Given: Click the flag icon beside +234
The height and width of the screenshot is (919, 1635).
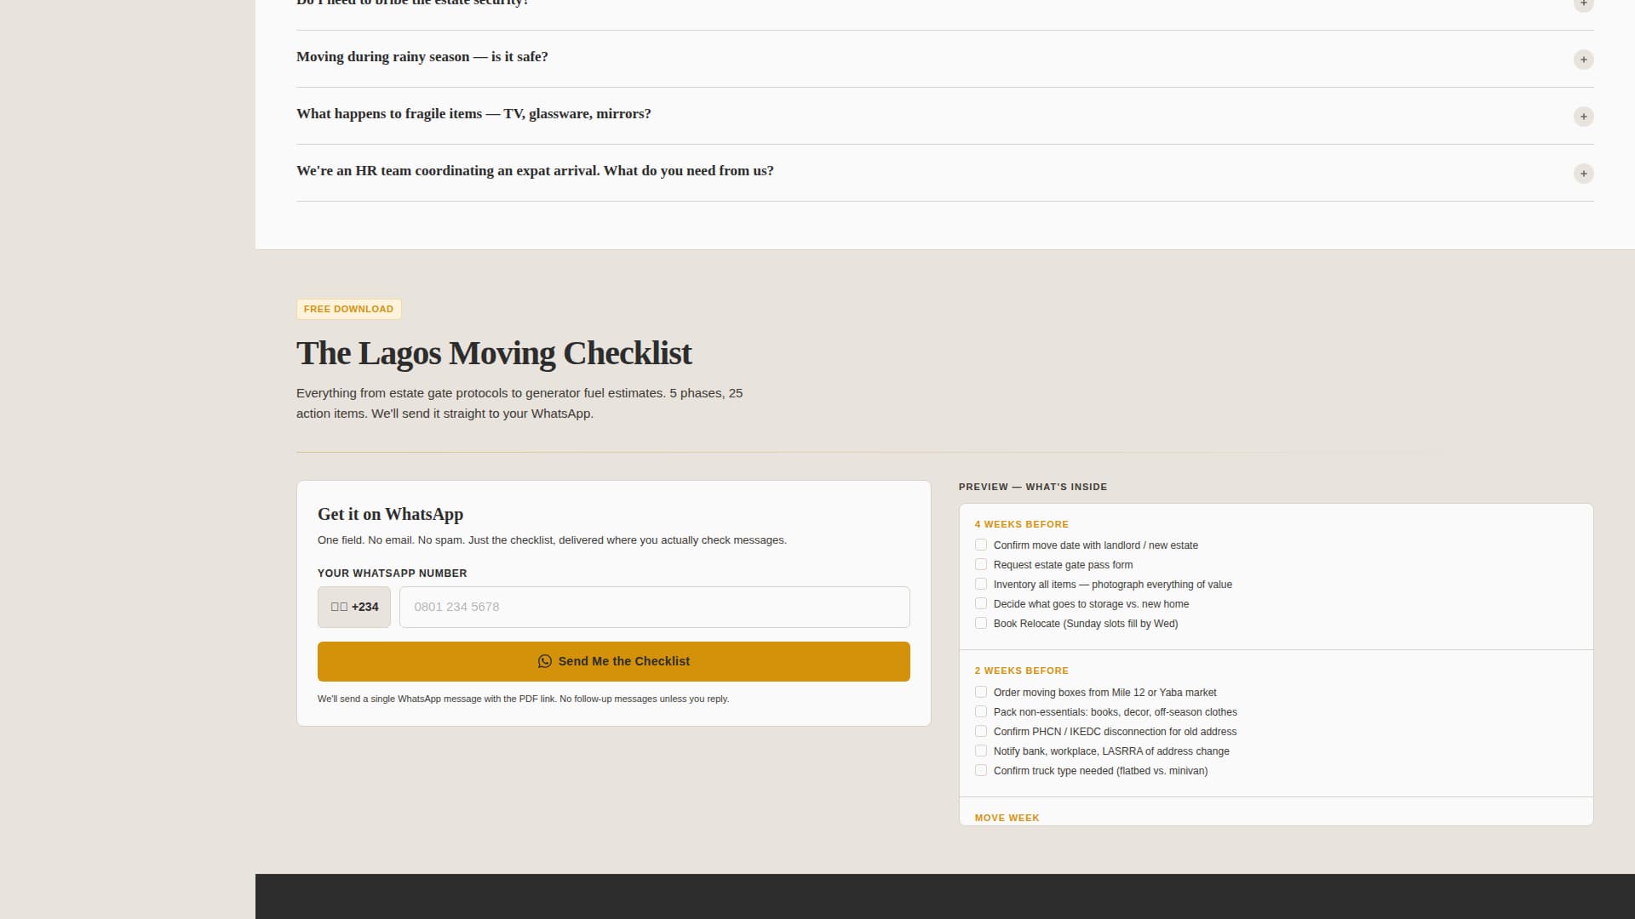Looking at the screenshot, I should [x=339, y=607].
